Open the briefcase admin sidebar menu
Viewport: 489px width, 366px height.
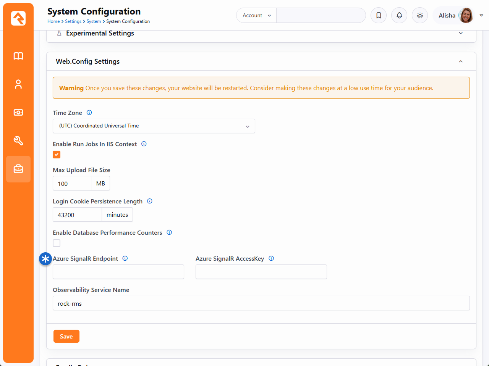[18, 169]
